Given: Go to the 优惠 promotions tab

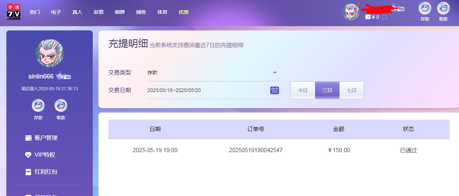Looking at the screenshot, I should (x=183, y=12).
